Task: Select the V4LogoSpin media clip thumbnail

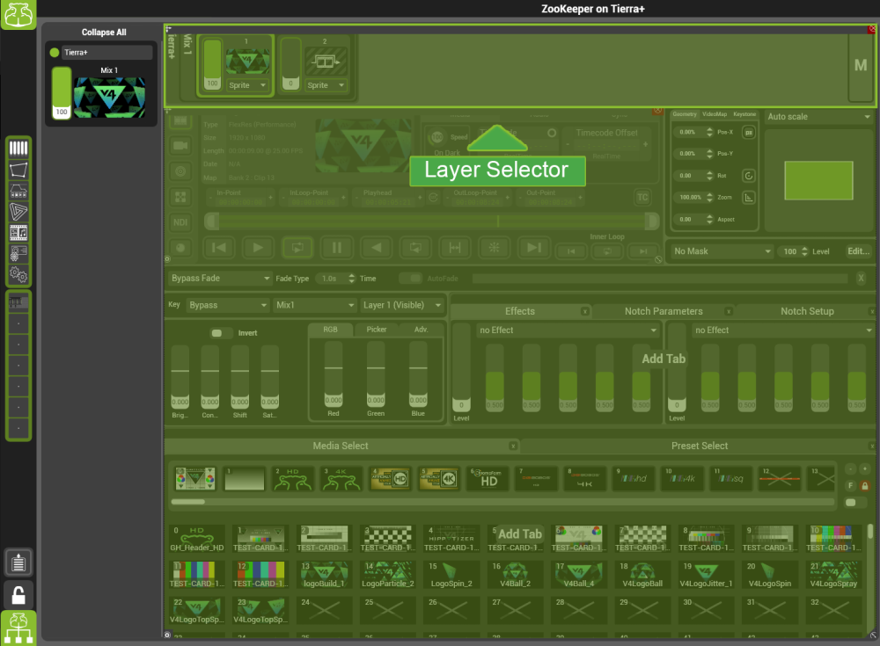Action: pos(769,574)
